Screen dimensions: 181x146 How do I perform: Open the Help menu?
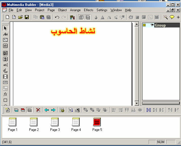128,10
